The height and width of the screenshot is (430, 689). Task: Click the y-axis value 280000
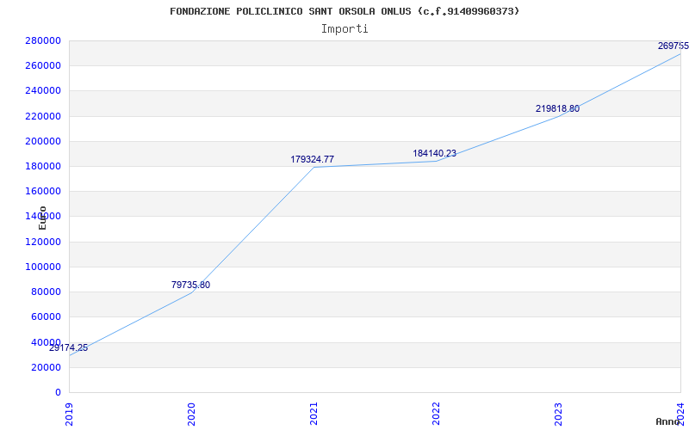pos(43,40)
